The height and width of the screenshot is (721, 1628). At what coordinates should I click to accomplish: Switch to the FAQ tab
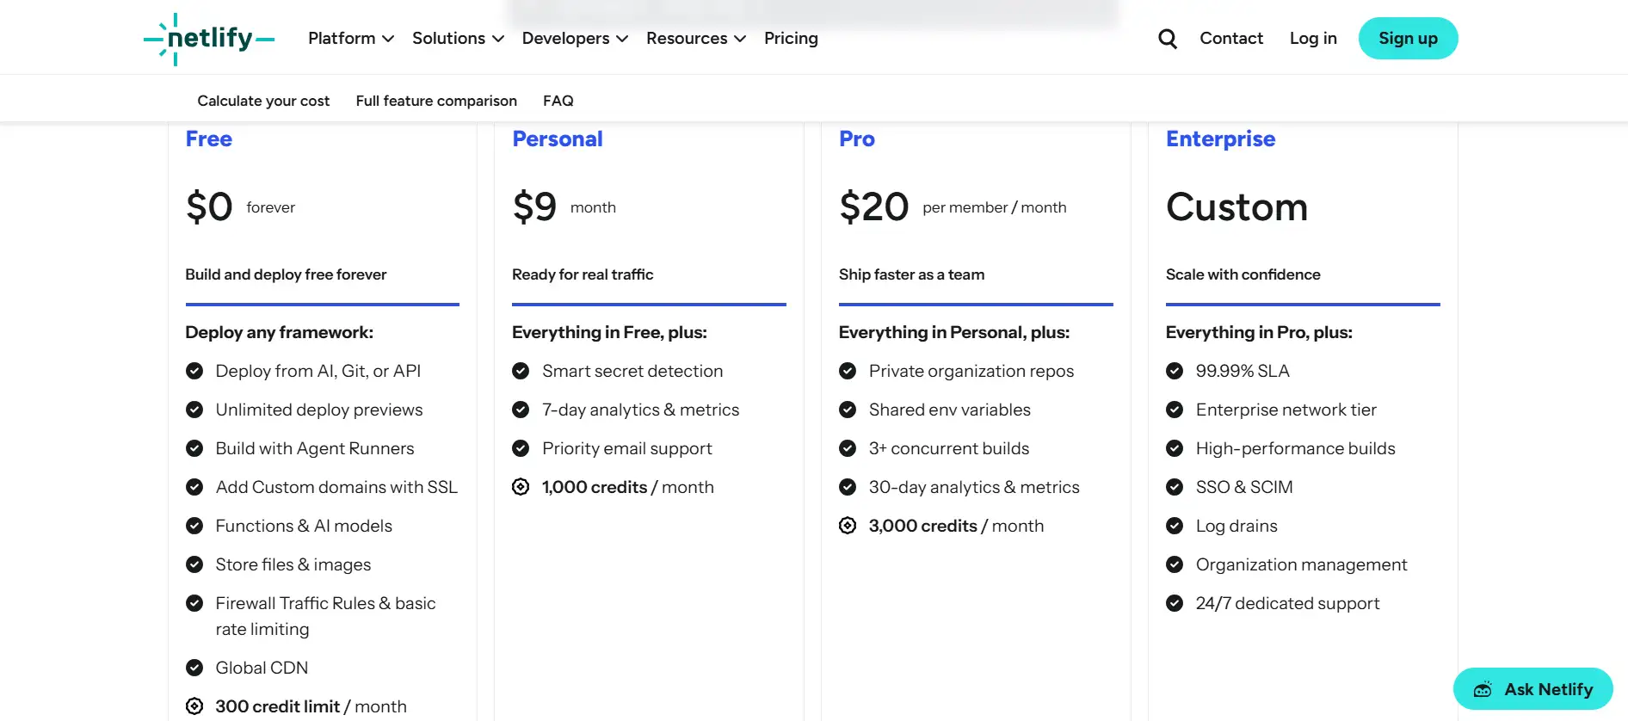pyautogui.click(x=558, y=101)
